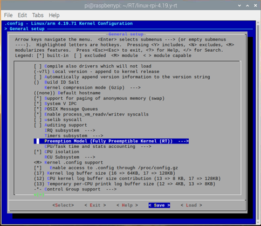Toggle Automatically append version information checkbox
This screenshot has height=226, width=261.
pyautogui.click(x=122, y=77)
